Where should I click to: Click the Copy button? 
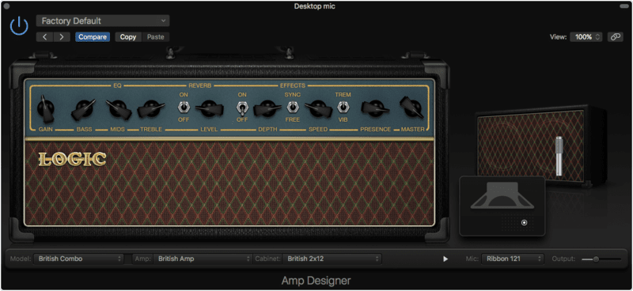128,37
